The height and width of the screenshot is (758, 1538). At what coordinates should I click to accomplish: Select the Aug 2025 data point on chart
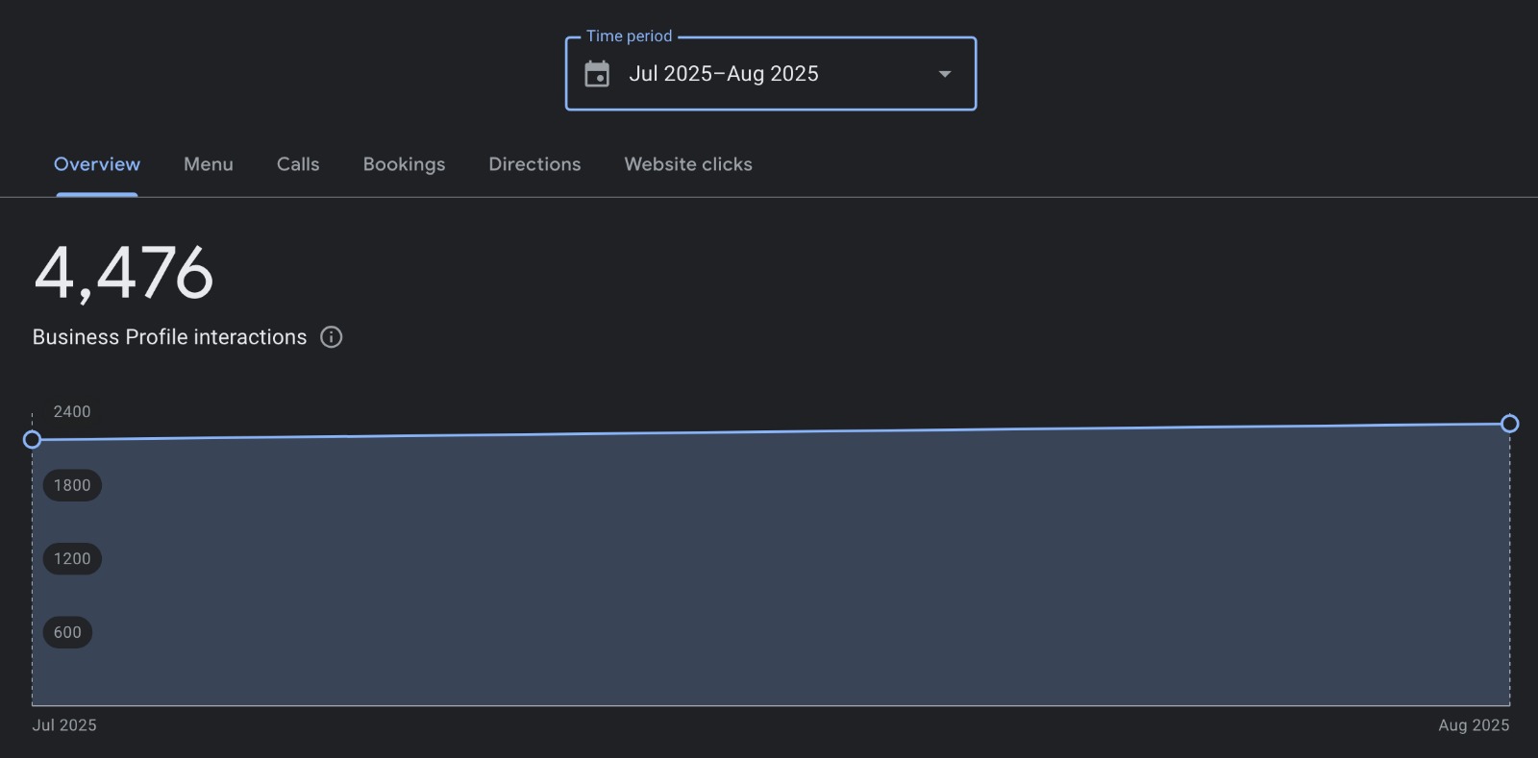1509,424
